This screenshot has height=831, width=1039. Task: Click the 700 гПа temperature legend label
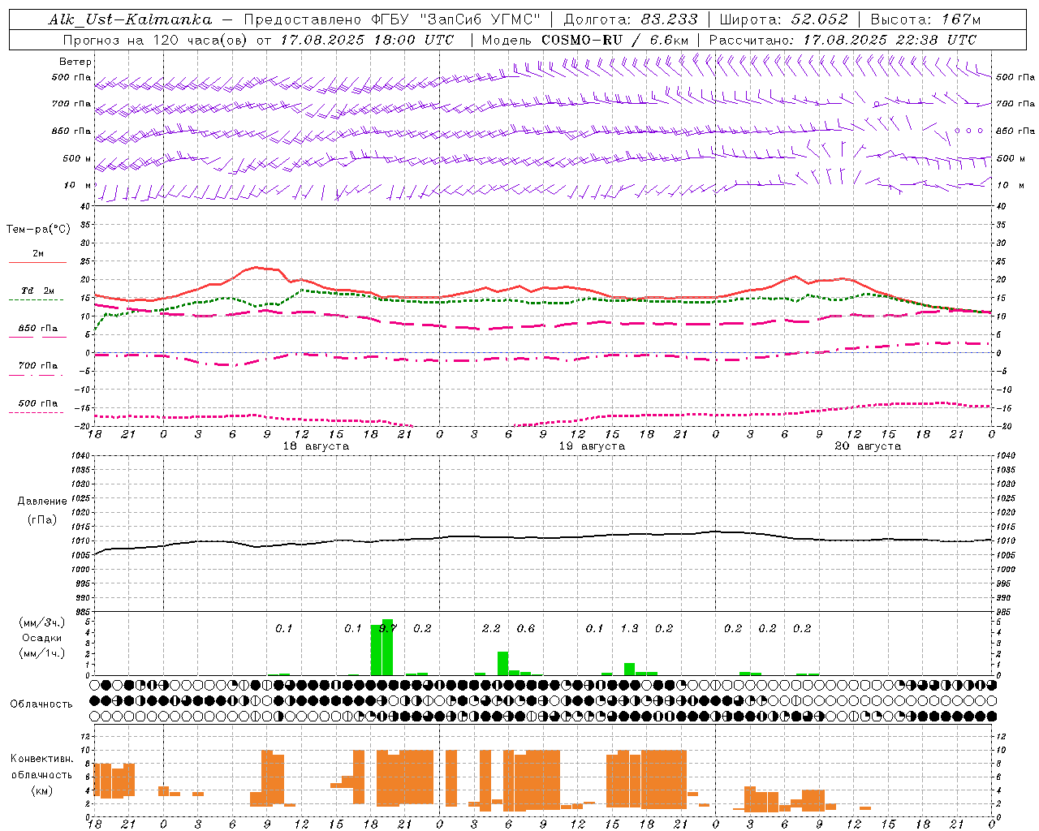37,366
